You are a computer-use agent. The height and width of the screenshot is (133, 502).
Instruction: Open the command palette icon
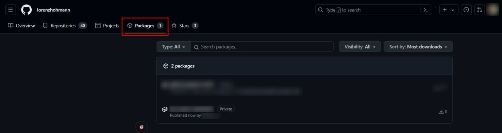(x=426, y=10)
